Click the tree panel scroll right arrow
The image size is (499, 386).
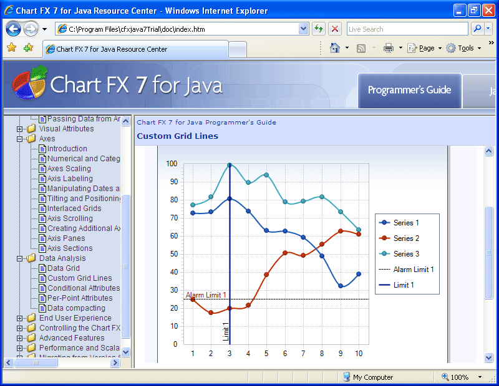(x=115, y=362)
